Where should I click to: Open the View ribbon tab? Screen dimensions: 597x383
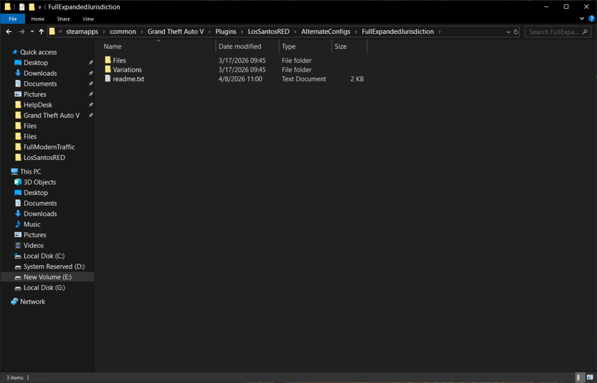[x=88, y=18]
